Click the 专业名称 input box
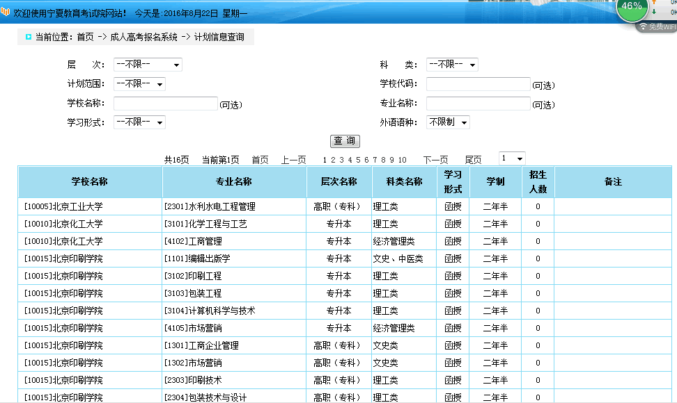Screen dimensions: 677x403 tap(478, 104)
